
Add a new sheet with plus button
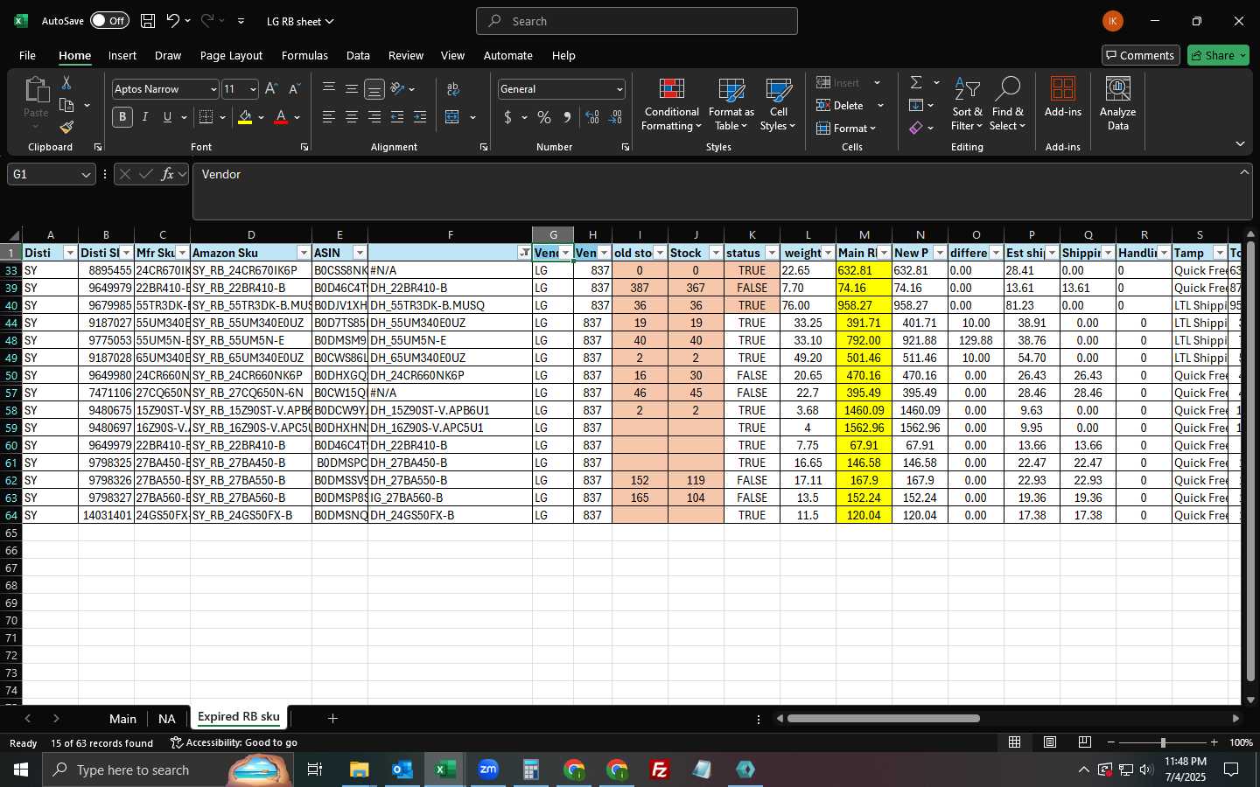332,719
